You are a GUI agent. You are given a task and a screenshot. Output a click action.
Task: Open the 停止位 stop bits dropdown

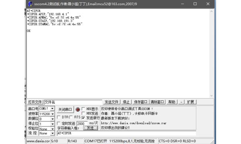point(52,124)
